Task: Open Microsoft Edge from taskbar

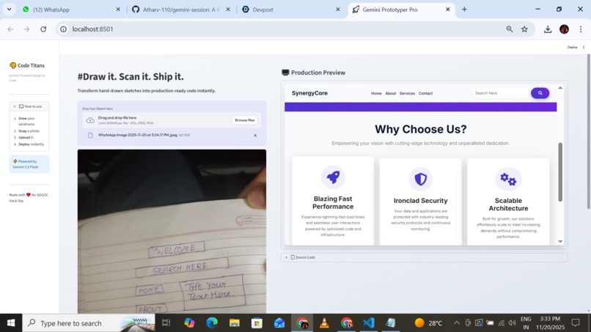Action: (x=212, y=323)
